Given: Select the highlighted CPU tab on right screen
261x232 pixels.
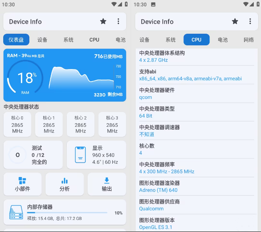Looking at the screenshot, I should pos(196,40).
